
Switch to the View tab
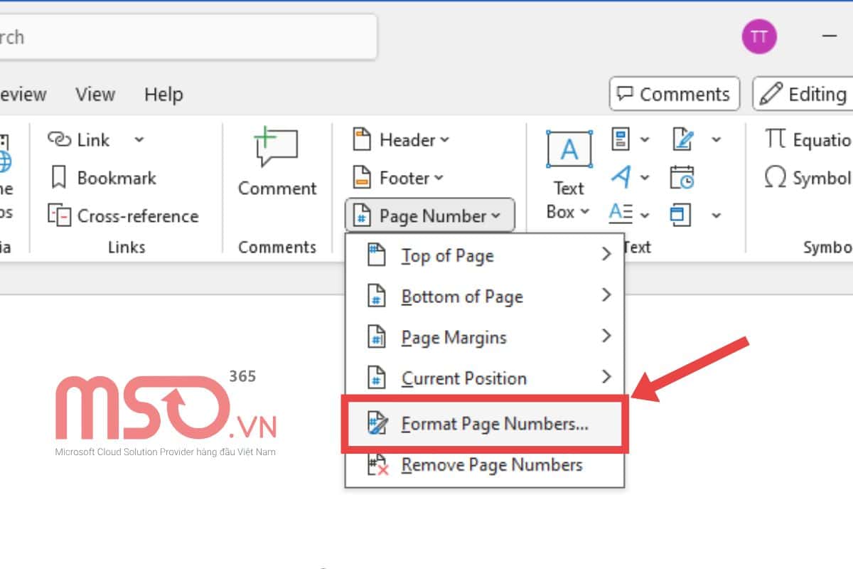click(x=95, y=94)
